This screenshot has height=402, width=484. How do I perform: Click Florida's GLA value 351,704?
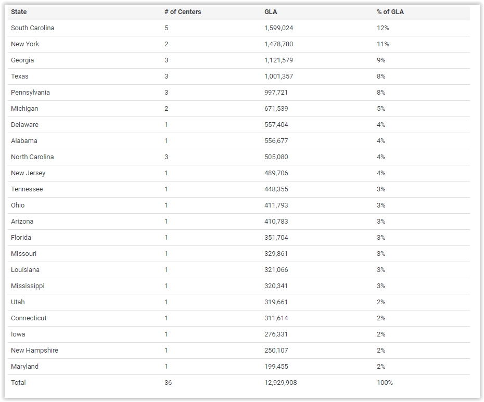pos(276,238)
